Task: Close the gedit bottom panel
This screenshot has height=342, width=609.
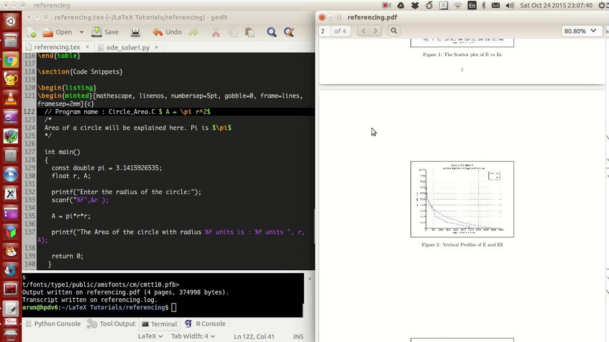Action: click(x=310, y=278)
